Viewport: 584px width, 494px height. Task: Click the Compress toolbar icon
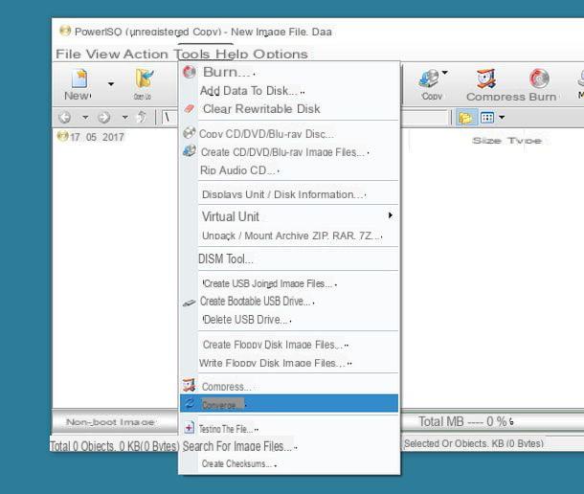tap(486, 79)
